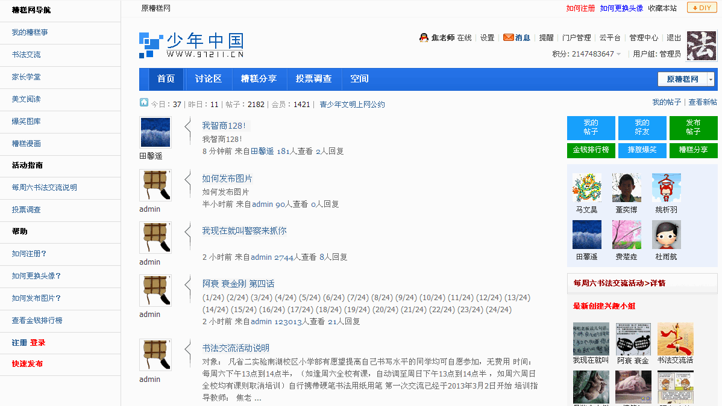Click the green 糟糕分享 button in sidebar

tap(693, 150)
